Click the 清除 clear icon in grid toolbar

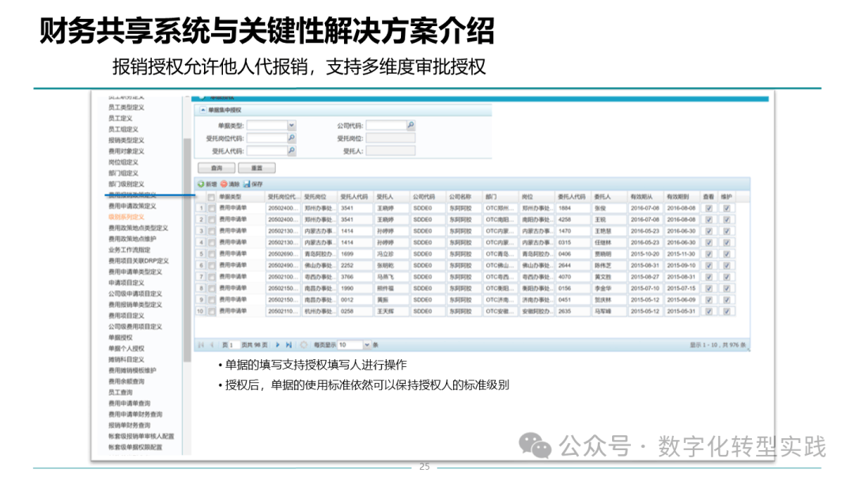coord(224,184)
